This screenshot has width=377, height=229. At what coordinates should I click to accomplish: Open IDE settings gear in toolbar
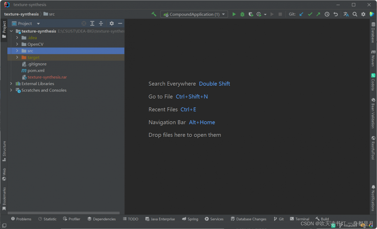coord(363,14)
